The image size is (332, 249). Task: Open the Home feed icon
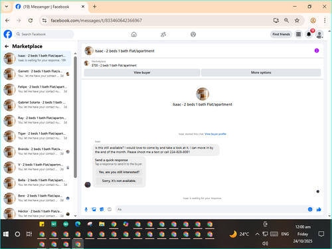click(x=134, y=35)
